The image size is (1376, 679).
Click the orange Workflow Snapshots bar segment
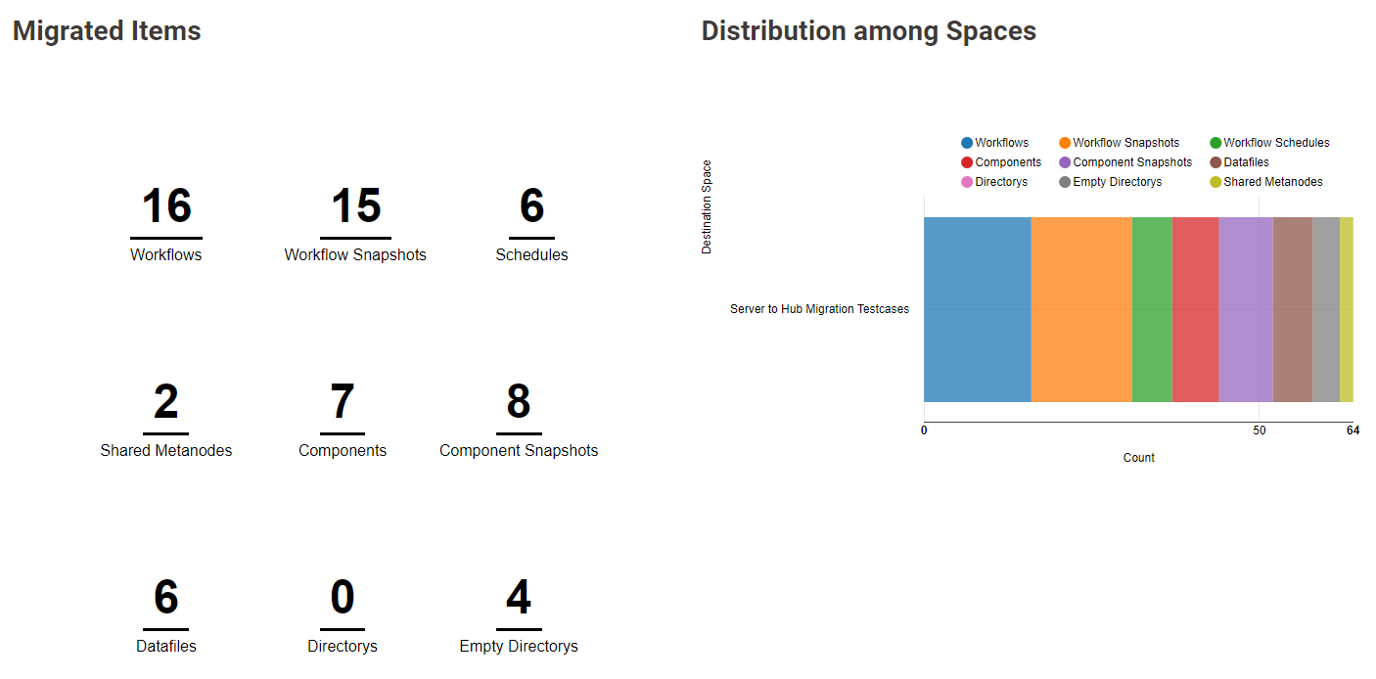coord(1081,309)
